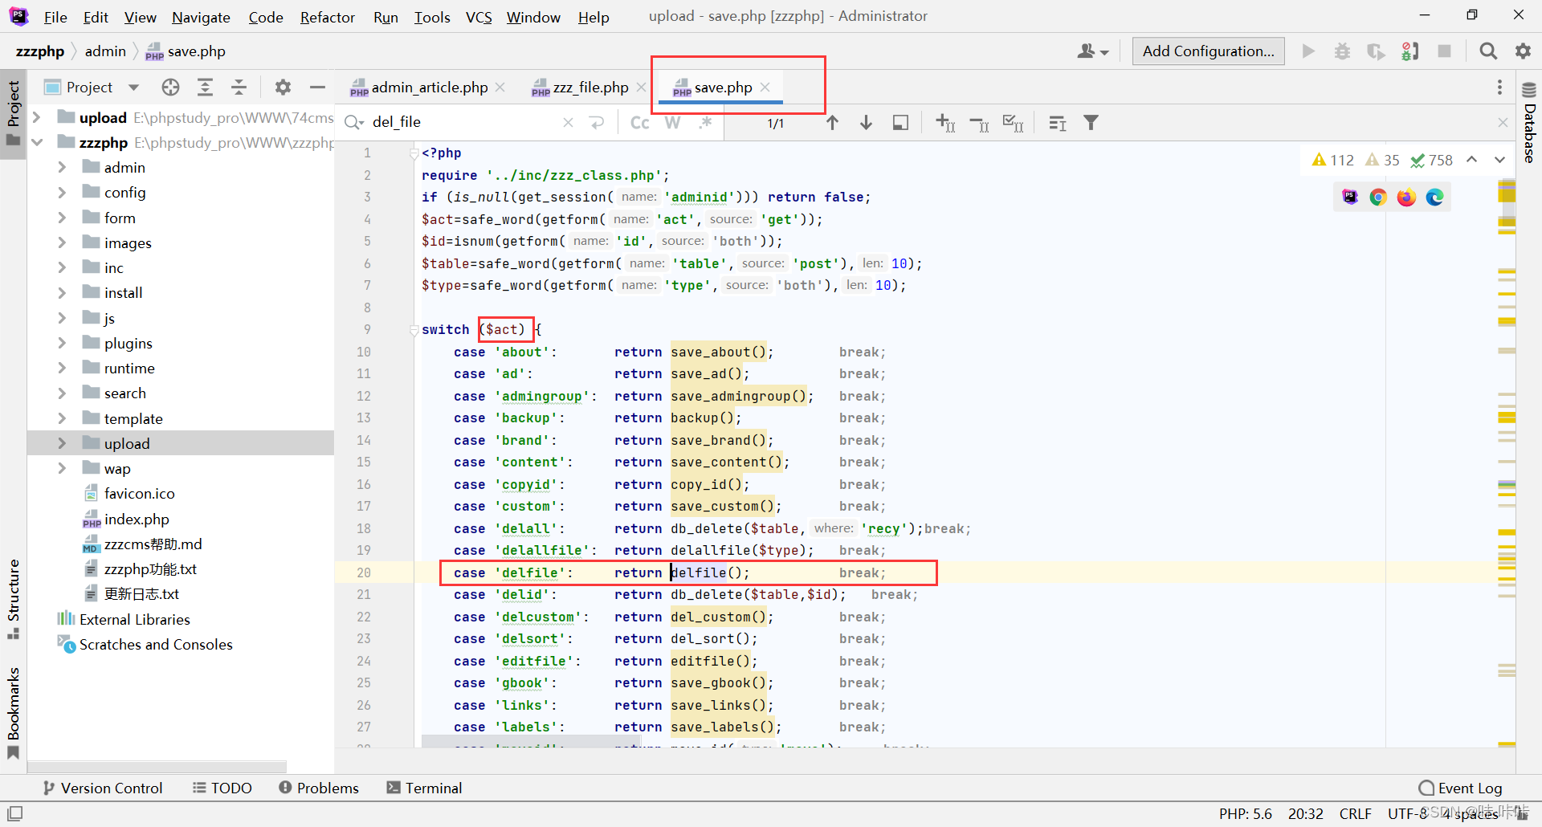Toggle Words (W) search option

673,123
